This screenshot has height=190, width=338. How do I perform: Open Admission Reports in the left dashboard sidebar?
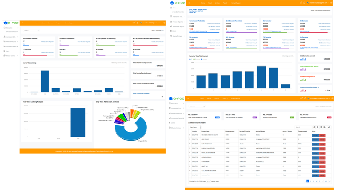click(x=12, y=46)
